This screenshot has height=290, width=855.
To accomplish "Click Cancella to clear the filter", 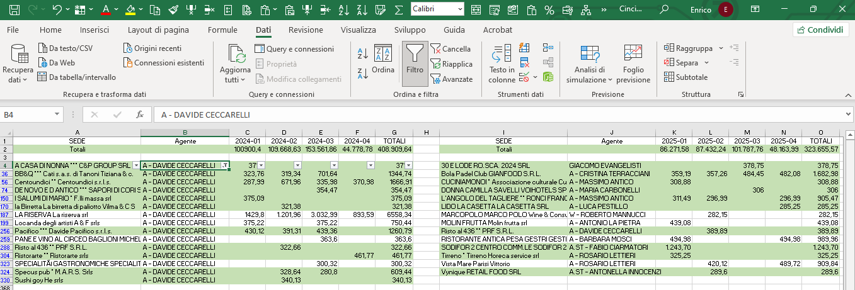I will [x=451, y=49].
